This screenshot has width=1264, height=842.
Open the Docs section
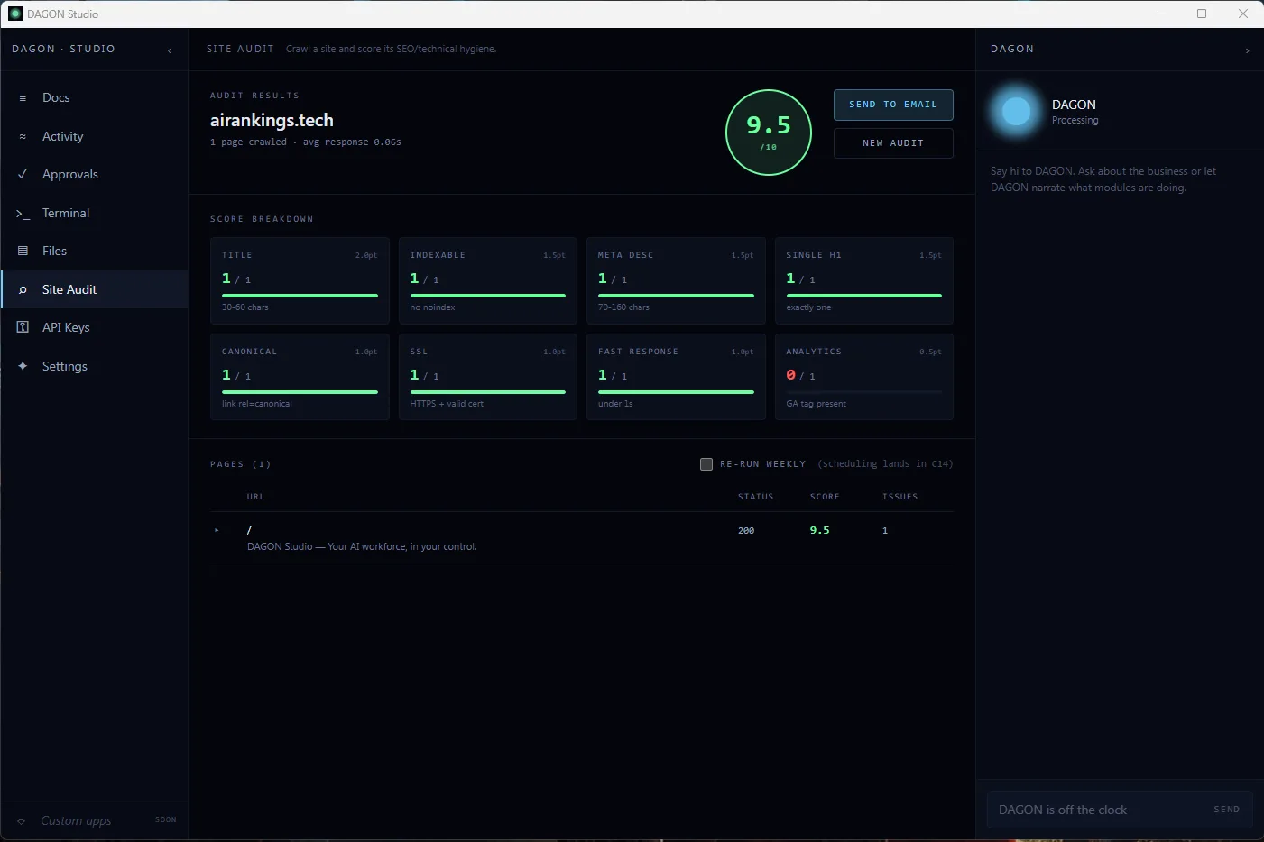(x=95, y=97)
